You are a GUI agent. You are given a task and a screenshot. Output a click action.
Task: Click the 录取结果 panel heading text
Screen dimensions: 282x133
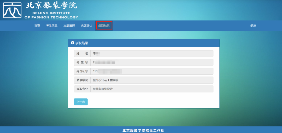(81, 43)
